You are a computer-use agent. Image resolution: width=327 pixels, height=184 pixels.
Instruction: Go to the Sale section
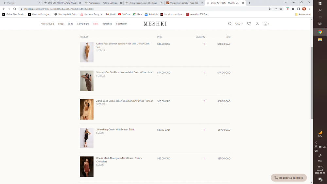[95, 24]
